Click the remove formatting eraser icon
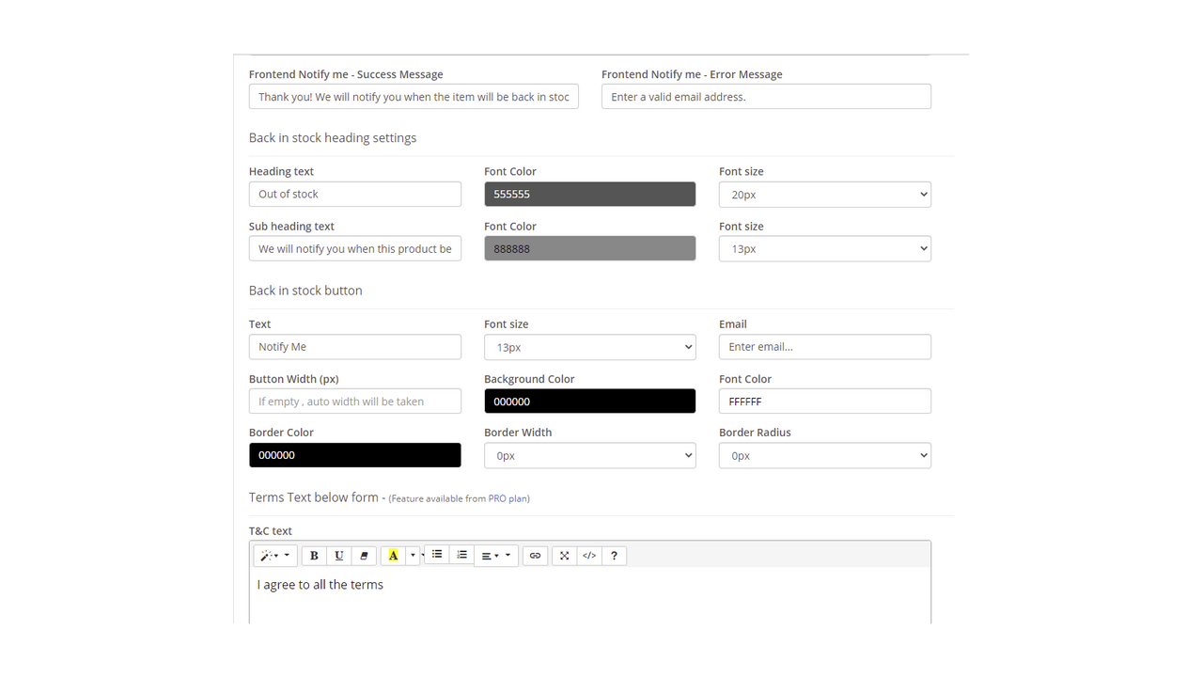The width and height of the screenshot is (1203, 677). 364,555
